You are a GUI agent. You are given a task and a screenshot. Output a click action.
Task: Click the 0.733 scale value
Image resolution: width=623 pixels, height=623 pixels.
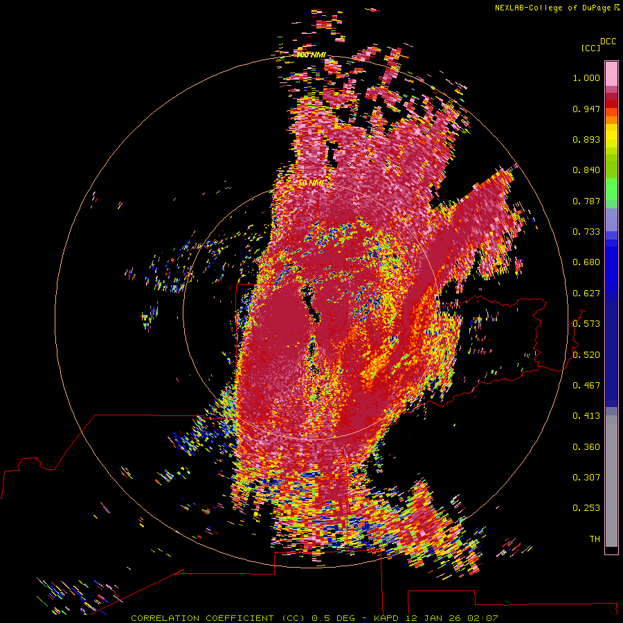tap(586, 232)
